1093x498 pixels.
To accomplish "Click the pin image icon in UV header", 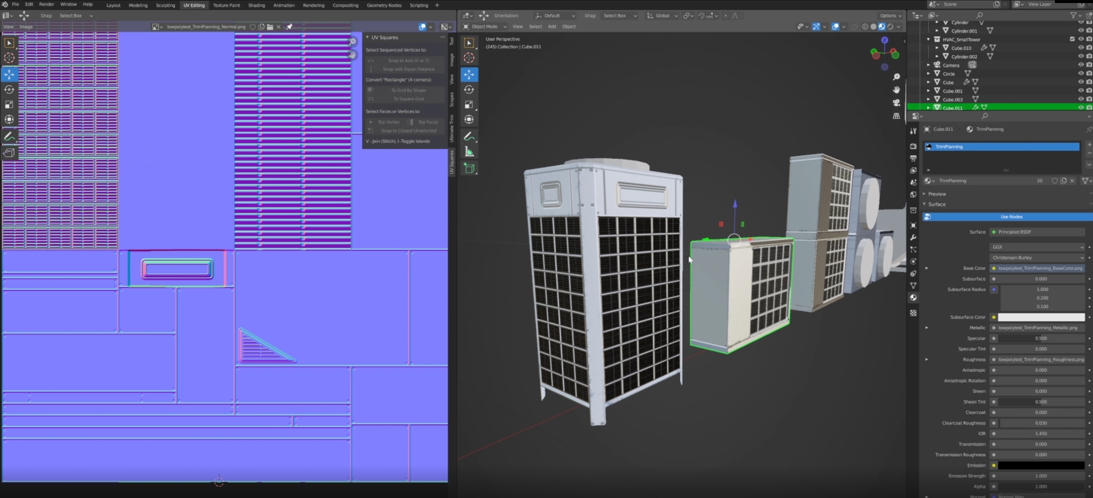I will 289,27.
